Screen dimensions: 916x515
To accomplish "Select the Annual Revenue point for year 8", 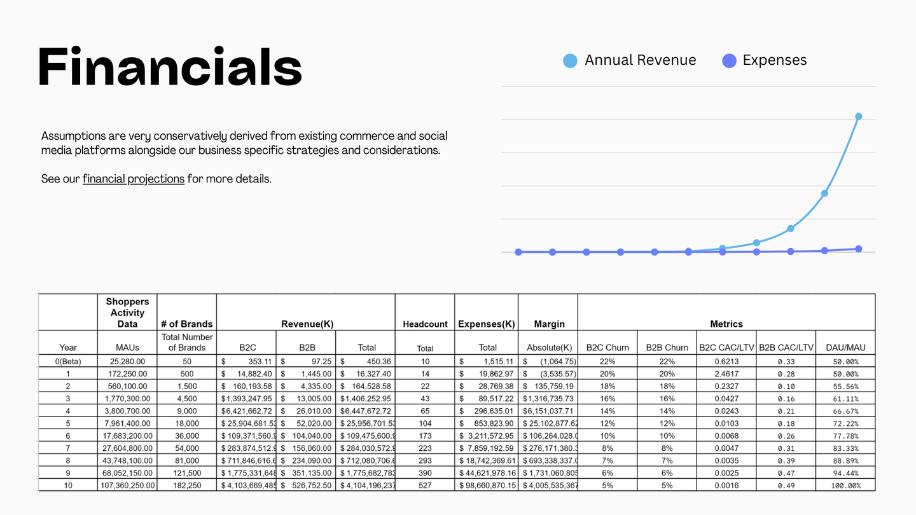I will [x=791, y=228].
